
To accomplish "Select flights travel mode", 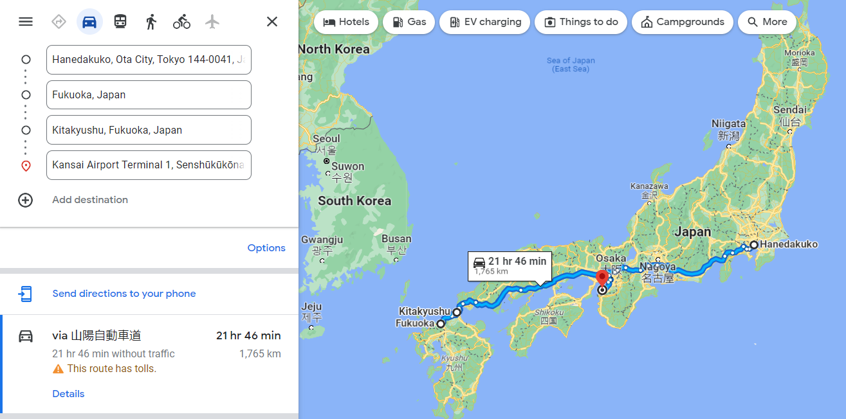I will pos(213,22).
